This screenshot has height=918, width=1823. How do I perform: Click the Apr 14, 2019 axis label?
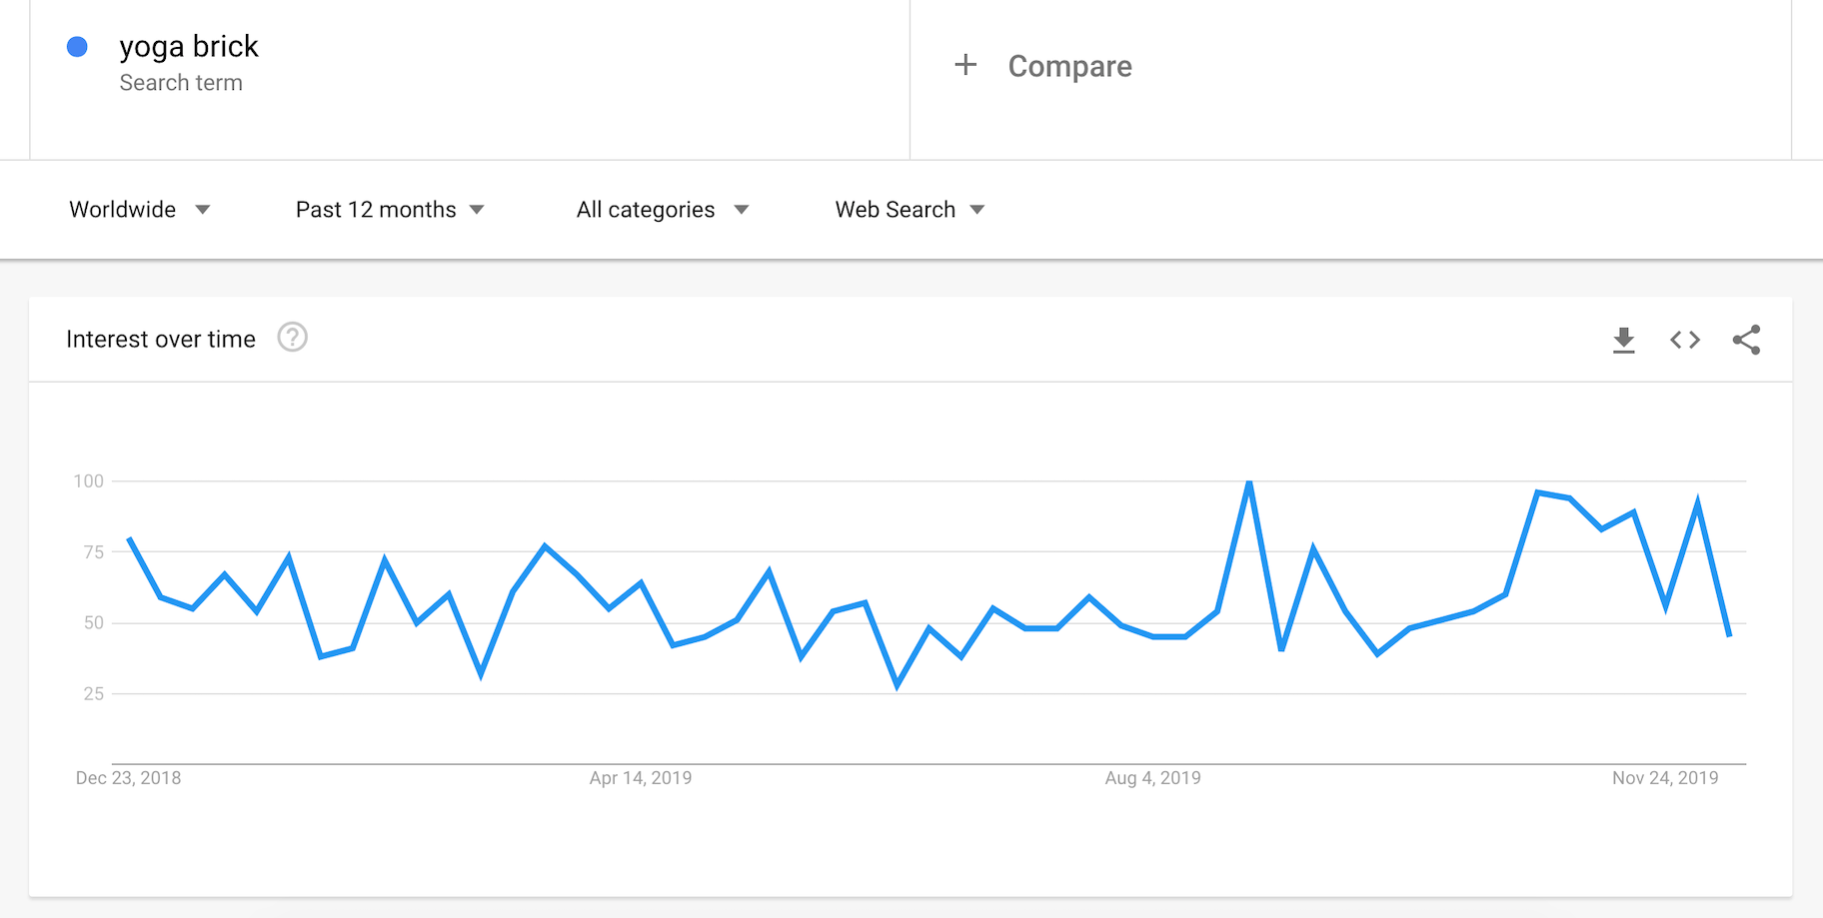[641, 778]
